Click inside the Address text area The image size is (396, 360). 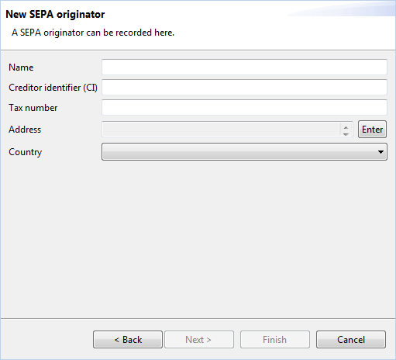221,130
